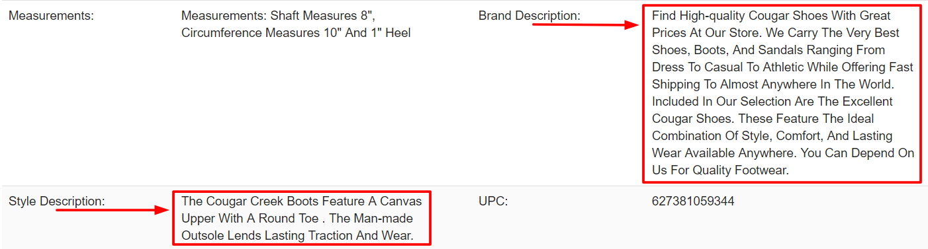Click the 'Cougar Creek Boots Feature' text
The image size is (928, 249).
(301, 218)
